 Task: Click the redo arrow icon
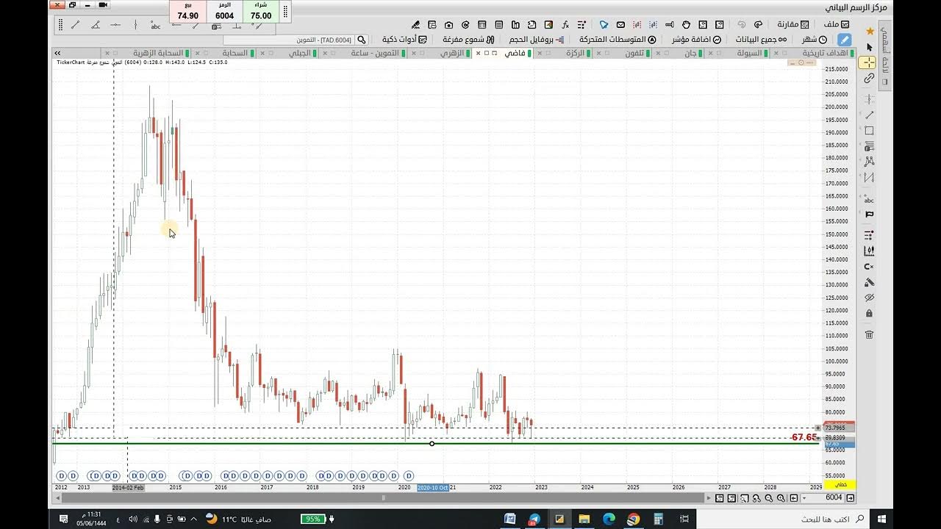[758, 24]
